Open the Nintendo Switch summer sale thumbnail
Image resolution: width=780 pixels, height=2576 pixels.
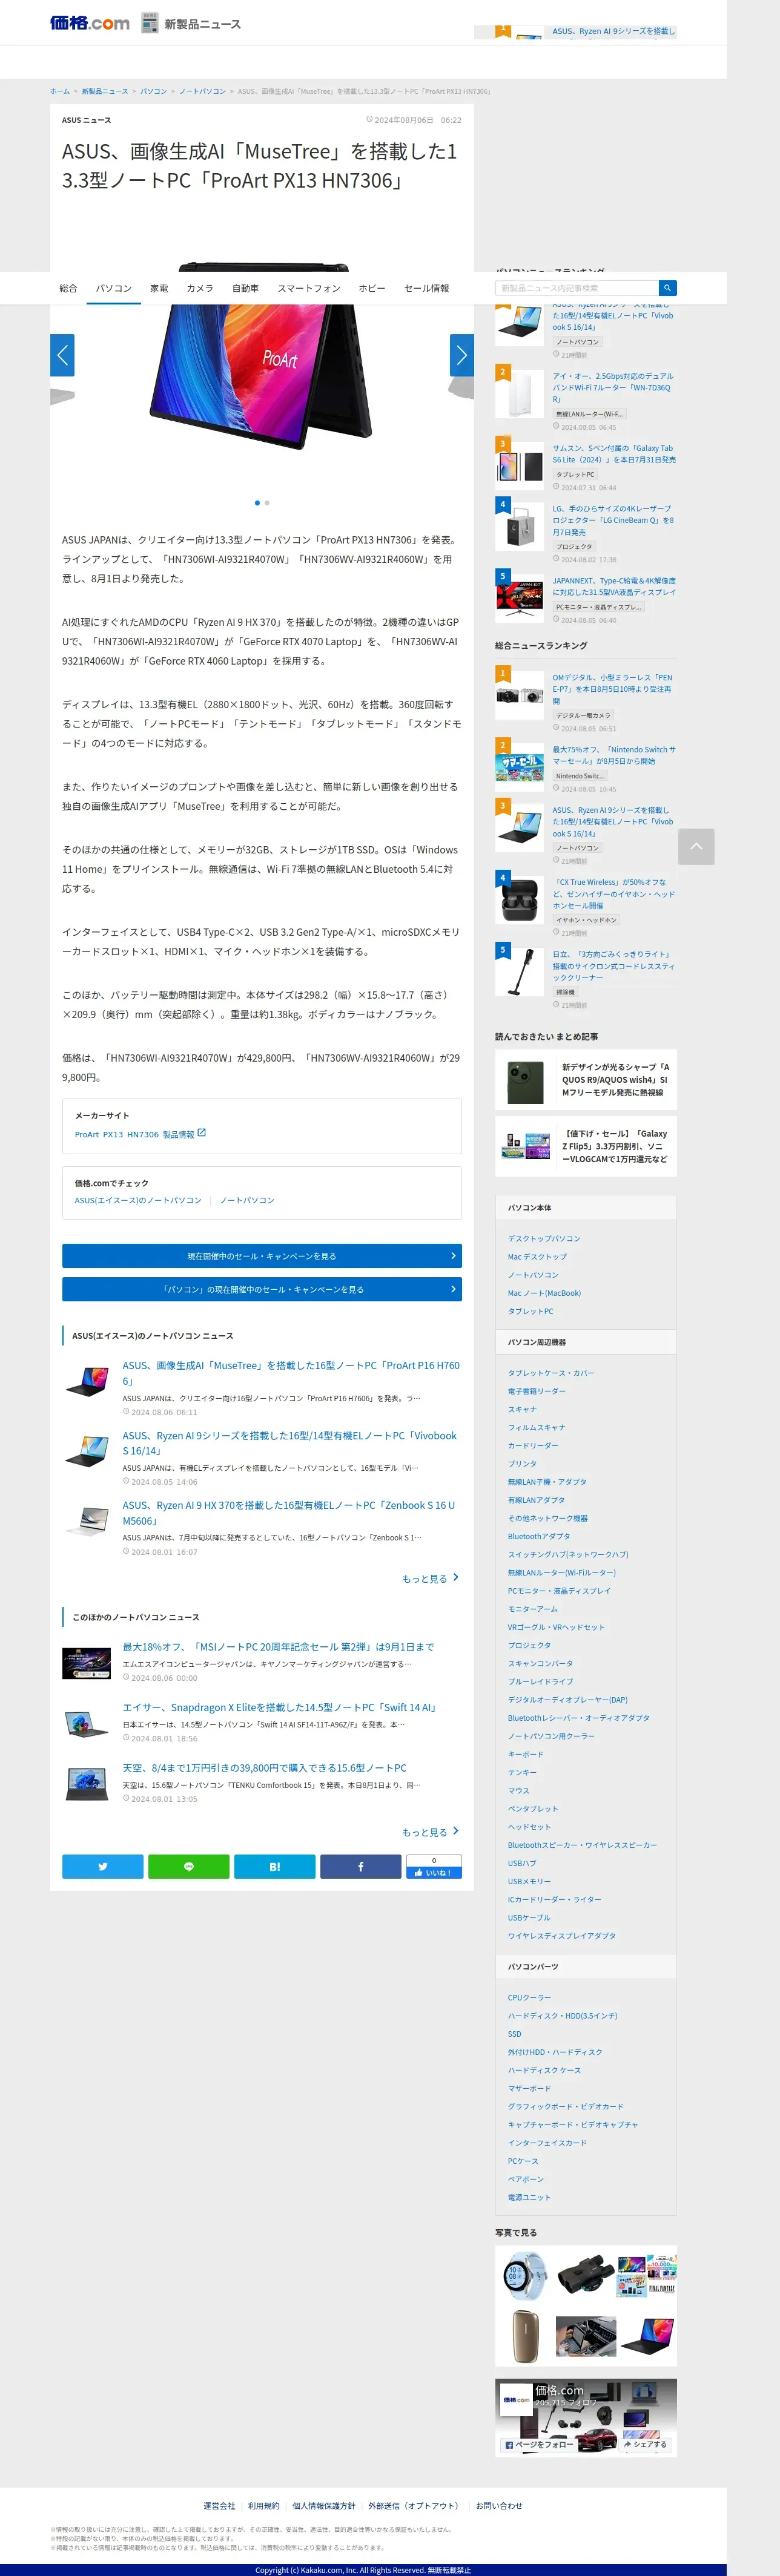(x=520, y=767)
